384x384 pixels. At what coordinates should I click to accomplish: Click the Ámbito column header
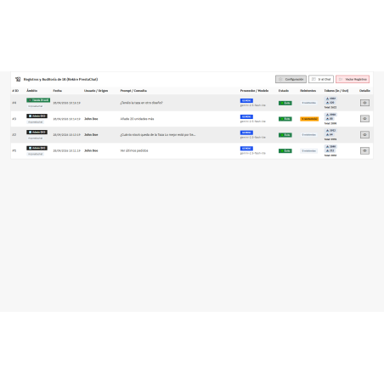point(31,91)
